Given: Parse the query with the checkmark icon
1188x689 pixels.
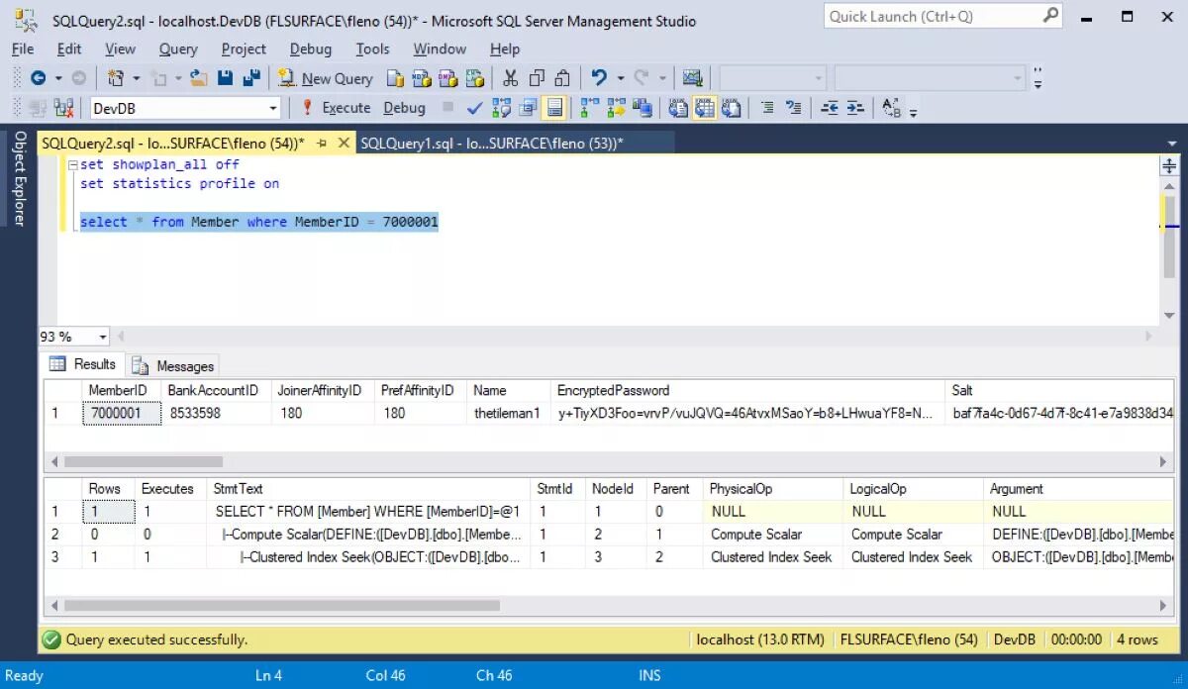Looking at the screenshot, I should (475, 108).
